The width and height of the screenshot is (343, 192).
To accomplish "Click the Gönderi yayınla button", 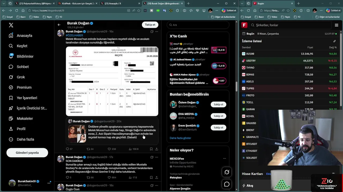I will 27,153.
